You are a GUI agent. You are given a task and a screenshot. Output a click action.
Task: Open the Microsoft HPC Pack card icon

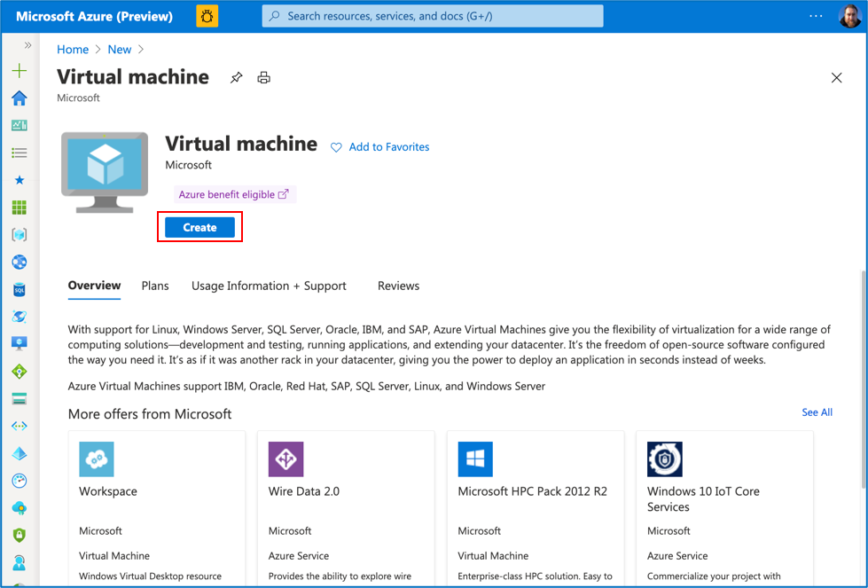click(x=475, y=459)
